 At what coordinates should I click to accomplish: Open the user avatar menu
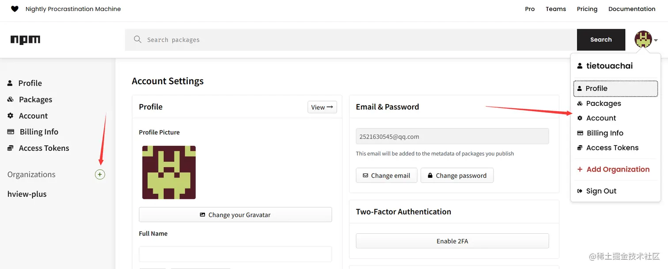pos(646,40)
